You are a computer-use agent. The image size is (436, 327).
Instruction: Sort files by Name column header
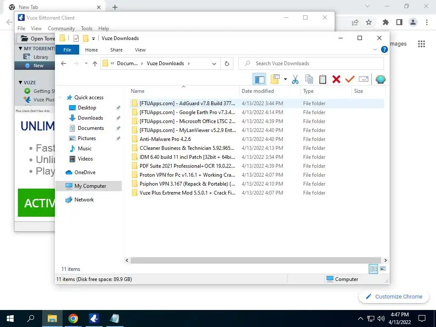tap(184, 91)
